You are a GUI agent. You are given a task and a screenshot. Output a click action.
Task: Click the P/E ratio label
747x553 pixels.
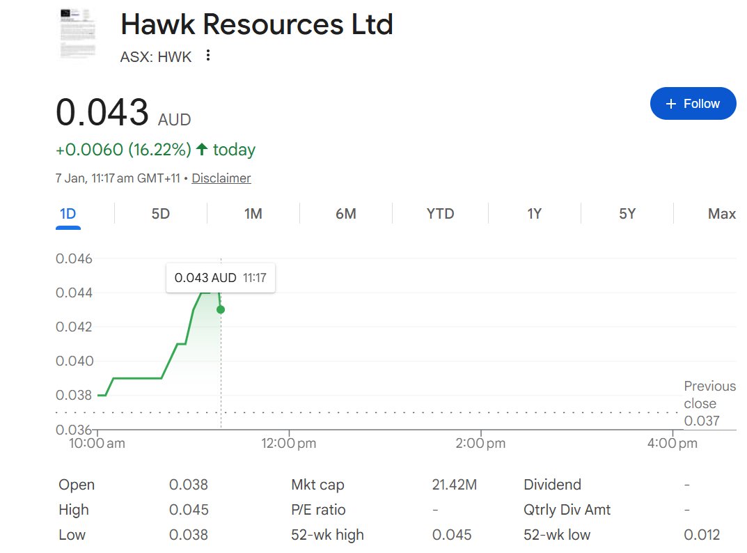[318, 510]
